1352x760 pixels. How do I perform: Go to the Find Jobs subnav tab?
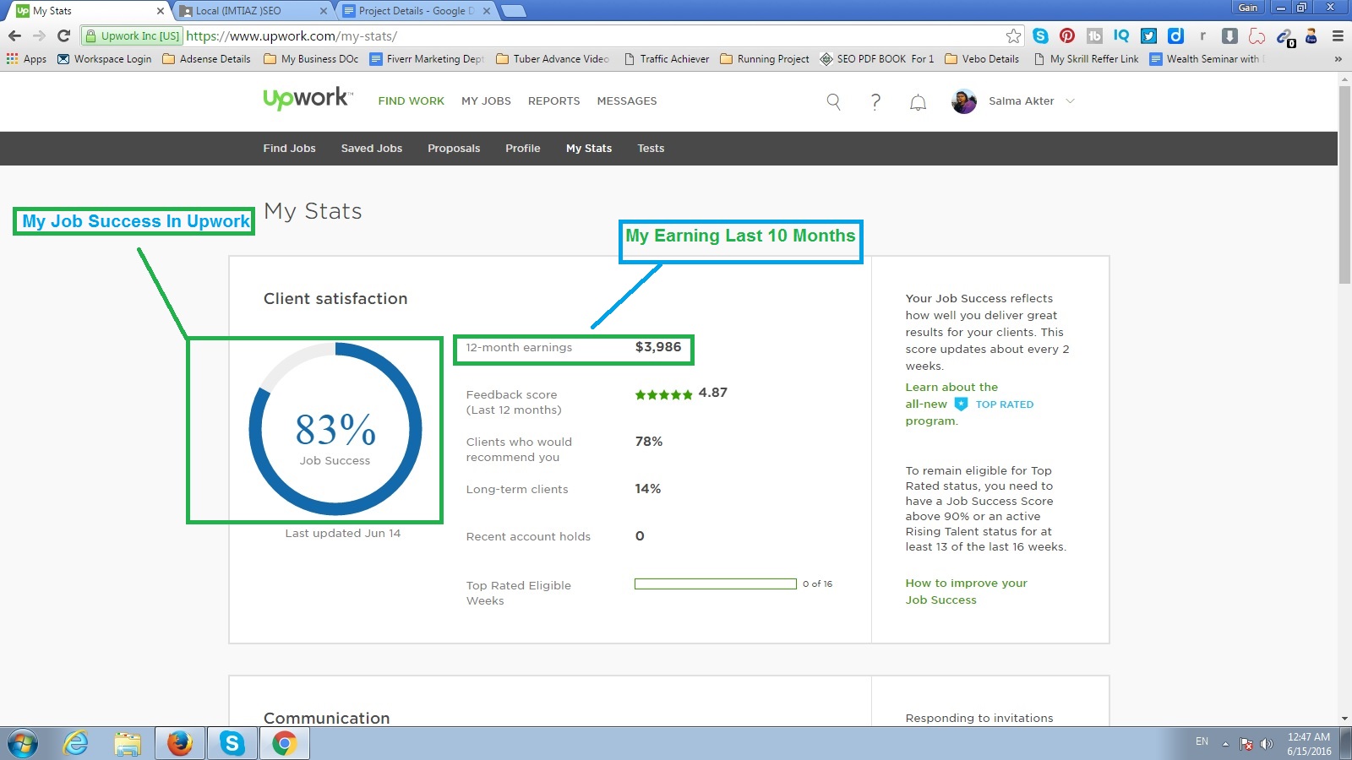(289, 149)
